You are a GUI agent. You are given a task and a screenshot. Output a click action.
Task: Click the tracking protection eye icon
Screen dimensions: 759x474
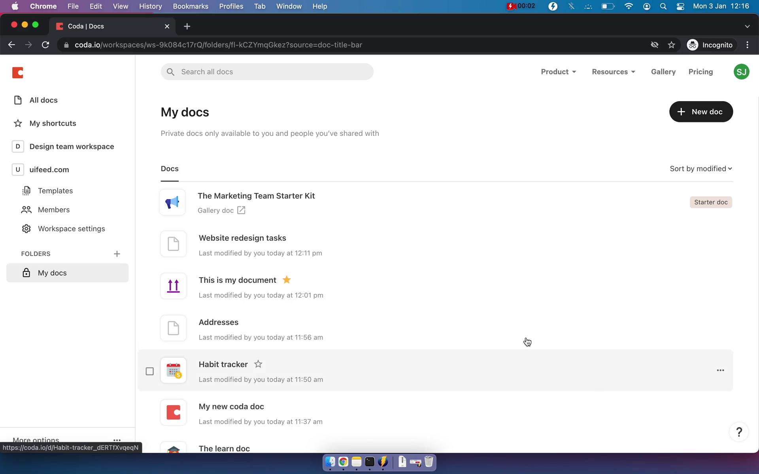pos(655,45)
